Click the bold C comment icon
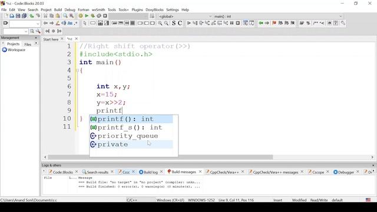377x212 pixels. pos(180,24)
